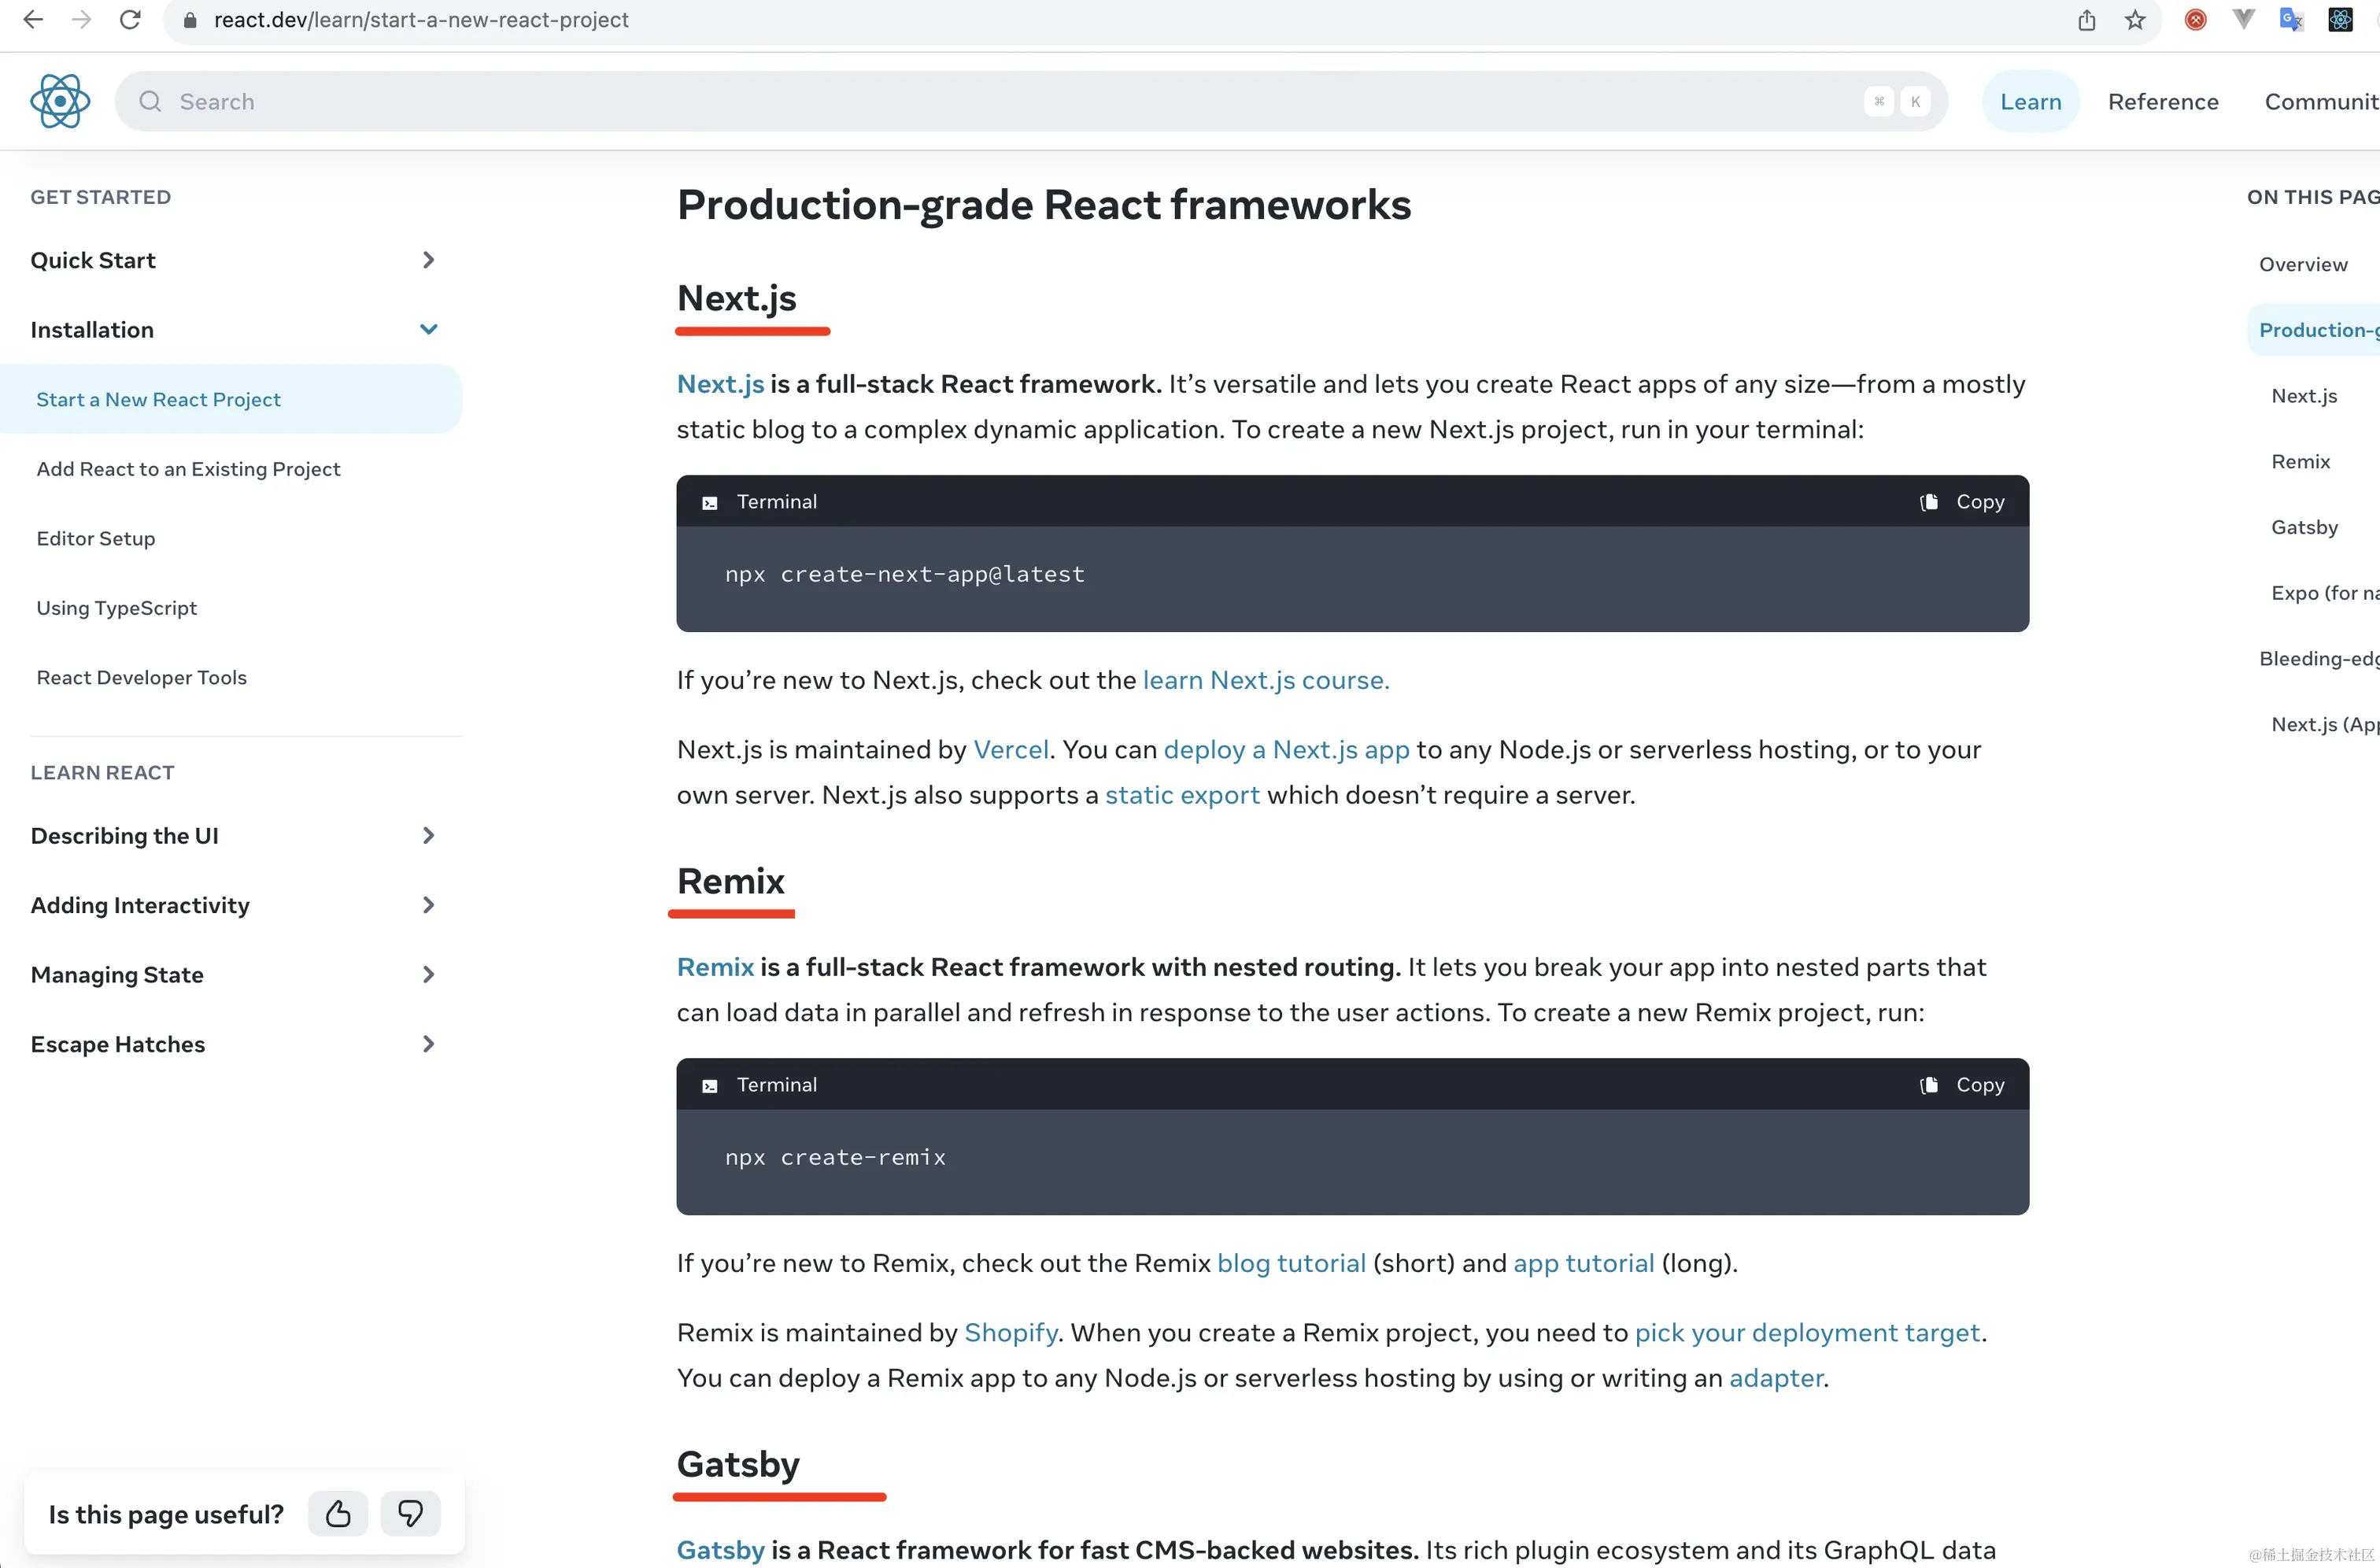Collapse the Installation section chevron
Image resolution: width=2380 pixels, height=1568 pixels.
428,329
